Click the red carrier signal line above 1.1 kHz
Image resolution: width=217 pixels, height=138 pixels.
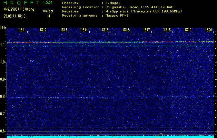tap(110, 42)
